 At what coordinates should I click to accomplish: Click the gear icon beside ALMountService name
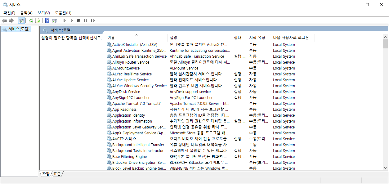(x=109, y=68)
